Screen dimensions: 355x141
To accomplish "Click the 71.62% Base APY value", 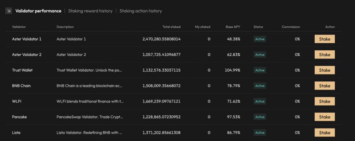I will [x=234, y=101].
